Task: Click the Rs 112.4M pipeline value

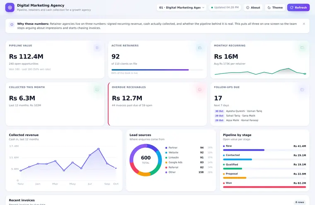Action: point(26,56)
